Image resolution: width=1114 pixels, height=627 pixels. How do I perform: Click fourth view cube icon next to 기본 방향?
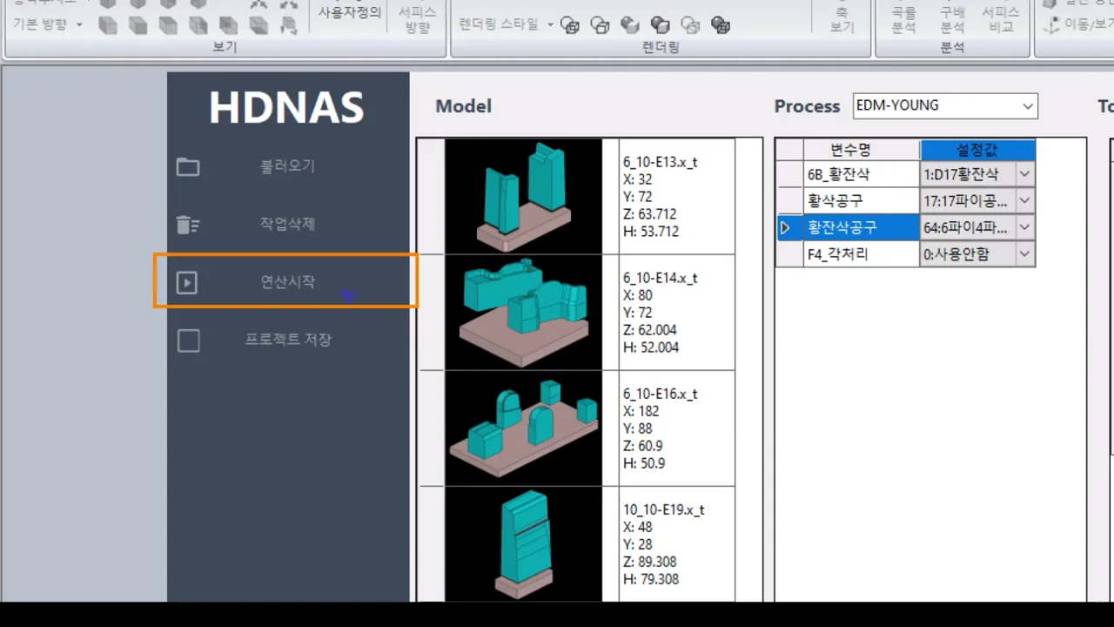(x=198, y=25)
